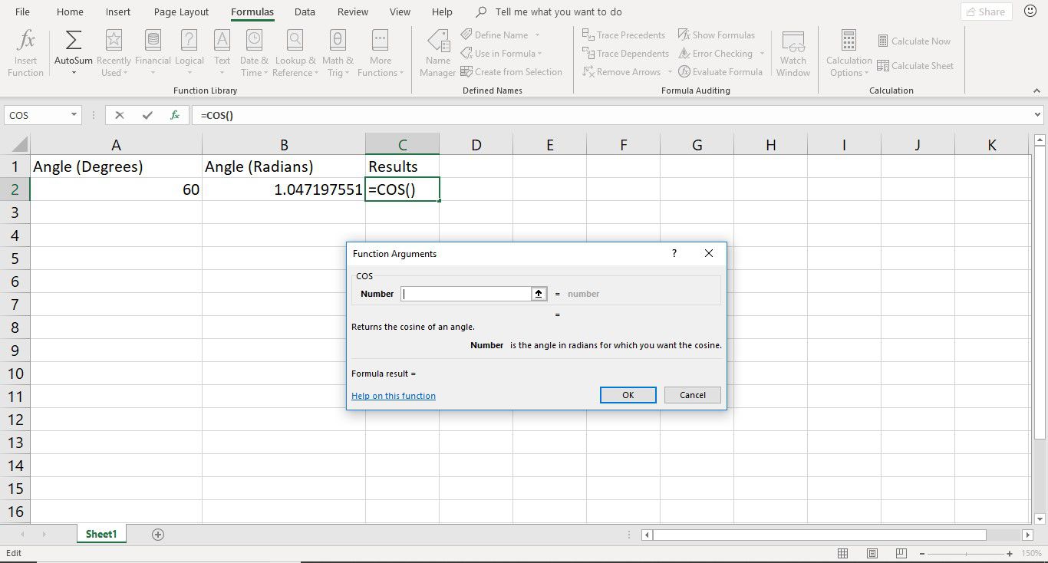The width and height of the screenshot is (1048, 563).
Task: Toggle Show Formulas
Action: (x=716, y=35)
